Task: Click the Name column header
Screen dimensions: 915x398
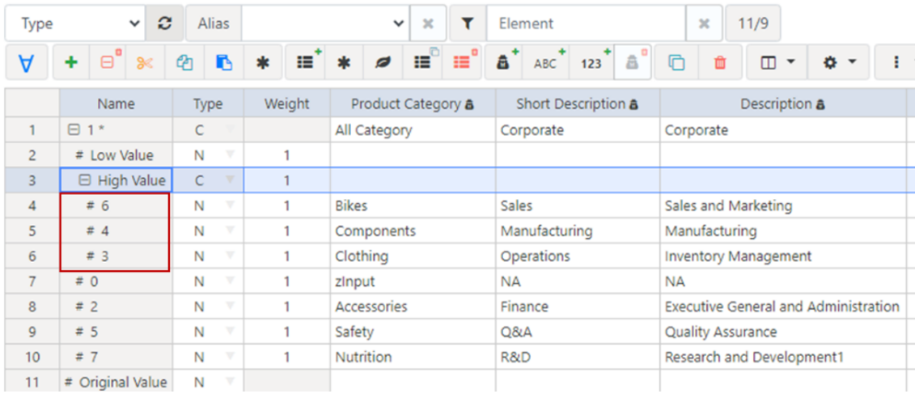Action: click(116, 104)
